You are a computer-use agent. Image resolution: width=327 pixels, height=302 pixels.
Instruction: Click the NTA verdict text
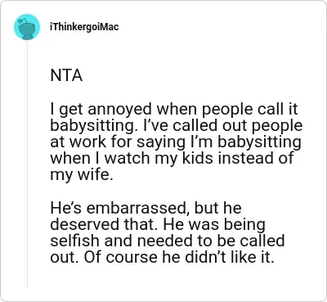pyautogui.click(x=66, y=75)
